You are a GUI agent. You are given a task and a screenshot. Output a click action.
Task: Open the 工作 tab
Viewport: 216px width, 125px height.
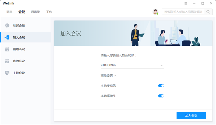tap(49, 12)
